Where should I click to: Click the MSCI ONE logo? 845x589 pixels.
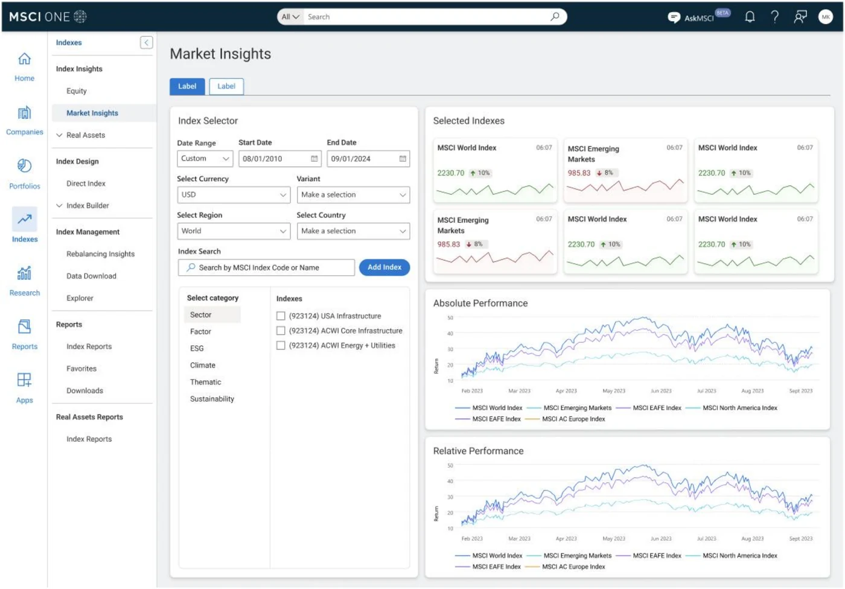[48, 17]
